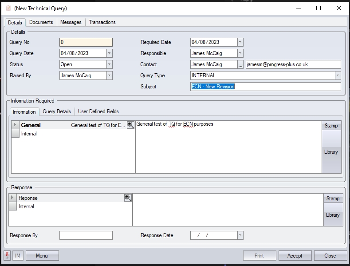Expand the Query Type dropdown
The image size is (350, 266).
[338, 75]
